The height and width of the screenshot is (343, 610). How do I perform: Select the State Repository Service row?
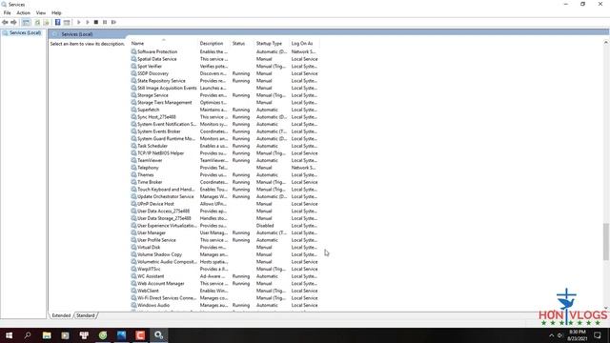tap(161, 81)
